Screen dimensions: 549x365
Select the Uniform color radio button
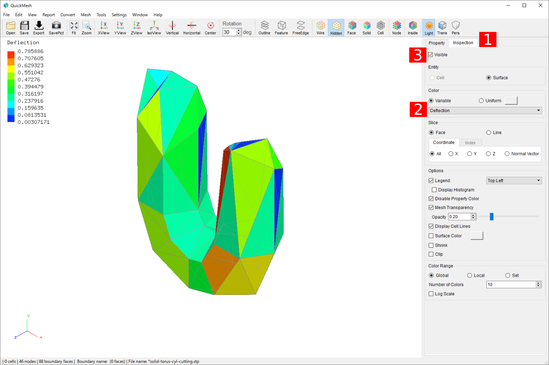click(x=481, y=101)
